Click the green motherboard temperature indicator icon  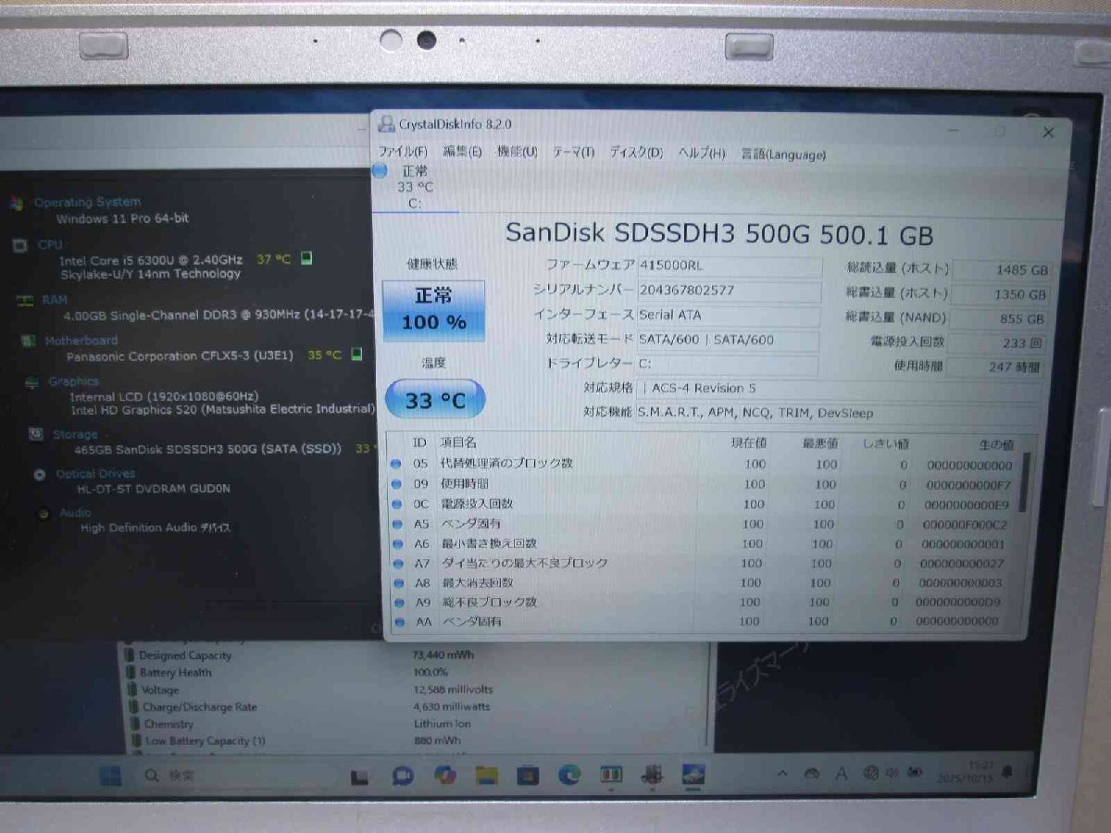click(357, 354)
